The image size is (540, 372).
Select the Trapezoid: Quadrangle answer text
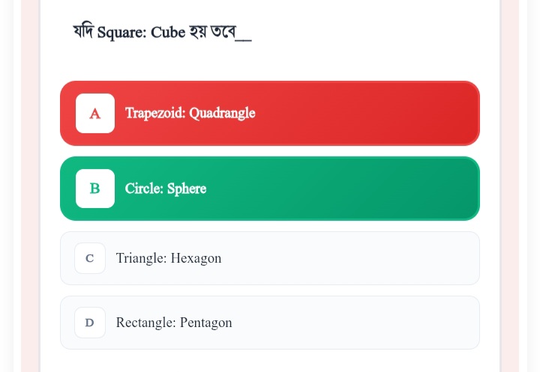[190, 113]
